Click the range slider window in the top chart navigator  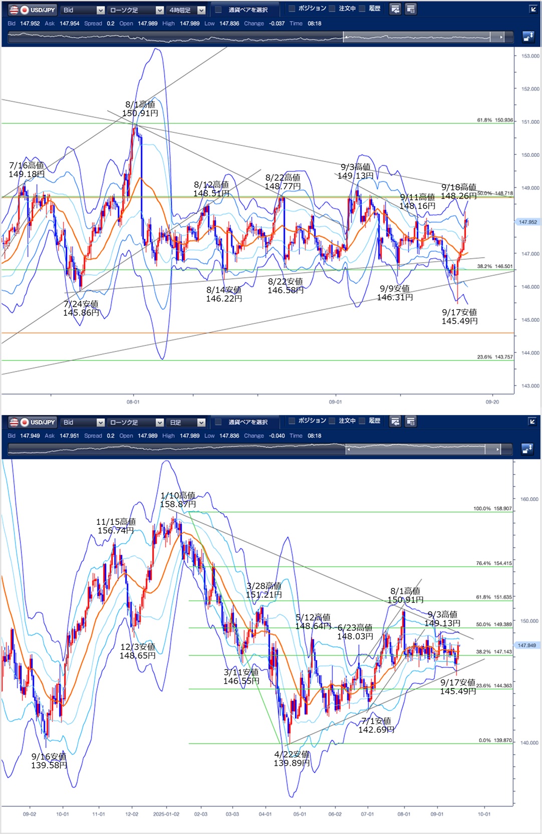(417, 37)
